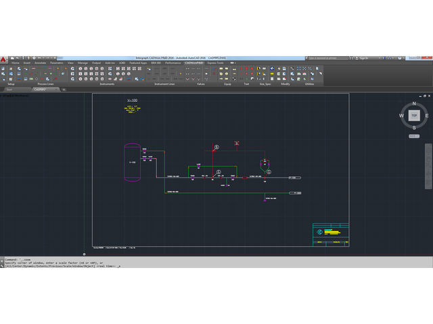Screen dimensions: 433x324
Task: Click the V-100 vessel symbol in drawing
Action: 132,162
